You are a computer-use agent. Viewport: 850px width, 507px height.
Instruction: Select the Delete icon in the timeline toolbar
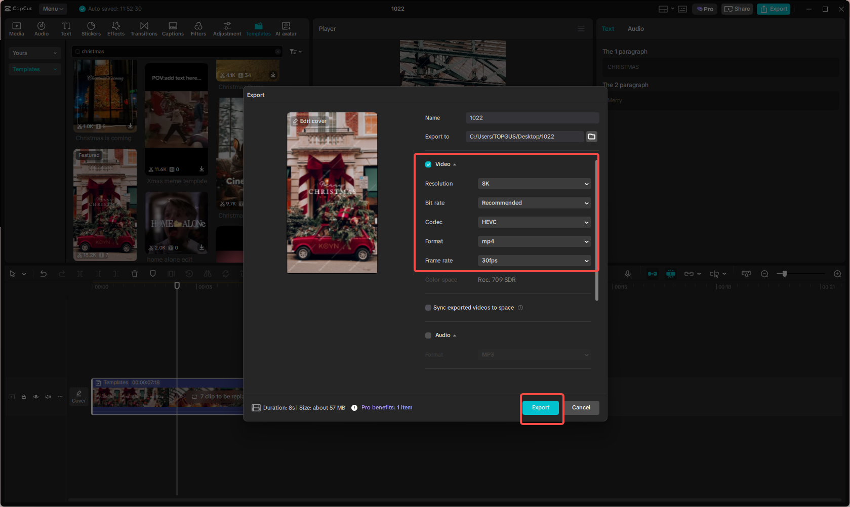(134, 273)
